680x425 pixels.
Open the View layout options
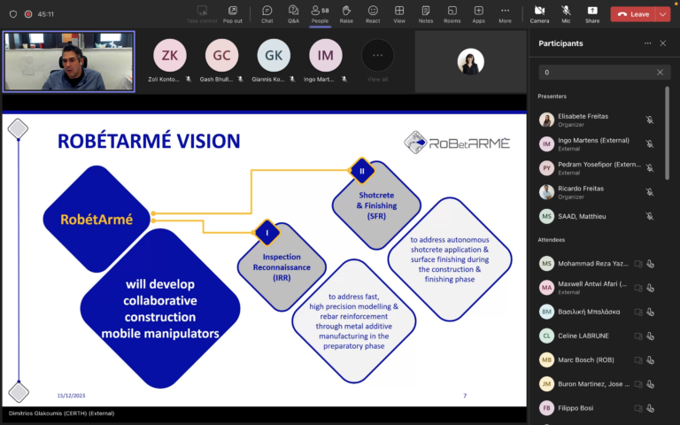399,14
